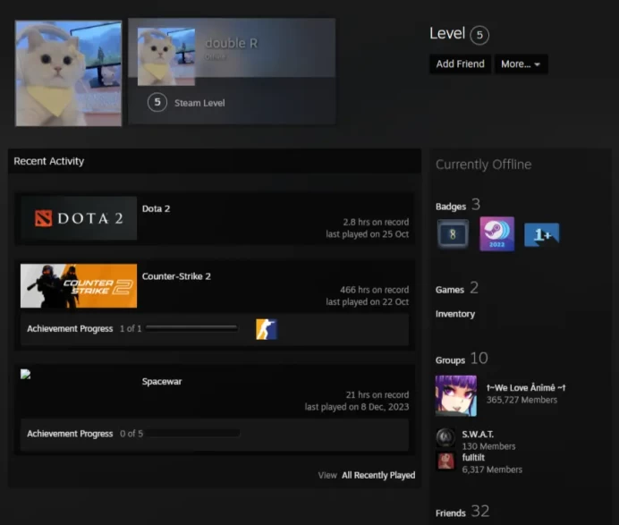Image resolution: width=619 pixels, height=525 pixels.
Task: Click the double R profile name
Action: [x=232, y=43]
